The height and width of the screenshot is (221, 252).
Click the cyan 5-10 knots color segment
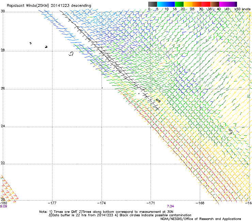[x=161, y=4]
